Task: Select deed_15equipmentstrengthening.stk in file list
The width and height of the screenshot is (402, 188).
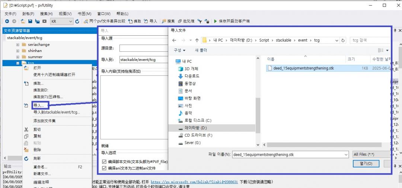Action: pos(303,68)
